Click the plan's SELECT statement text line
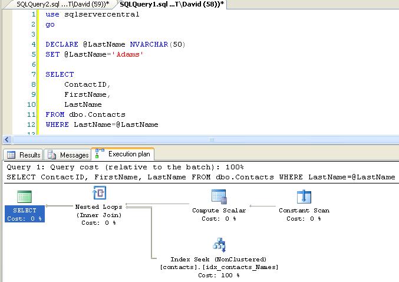The height and width of the screenshot is (282, 399). point(201,177)
